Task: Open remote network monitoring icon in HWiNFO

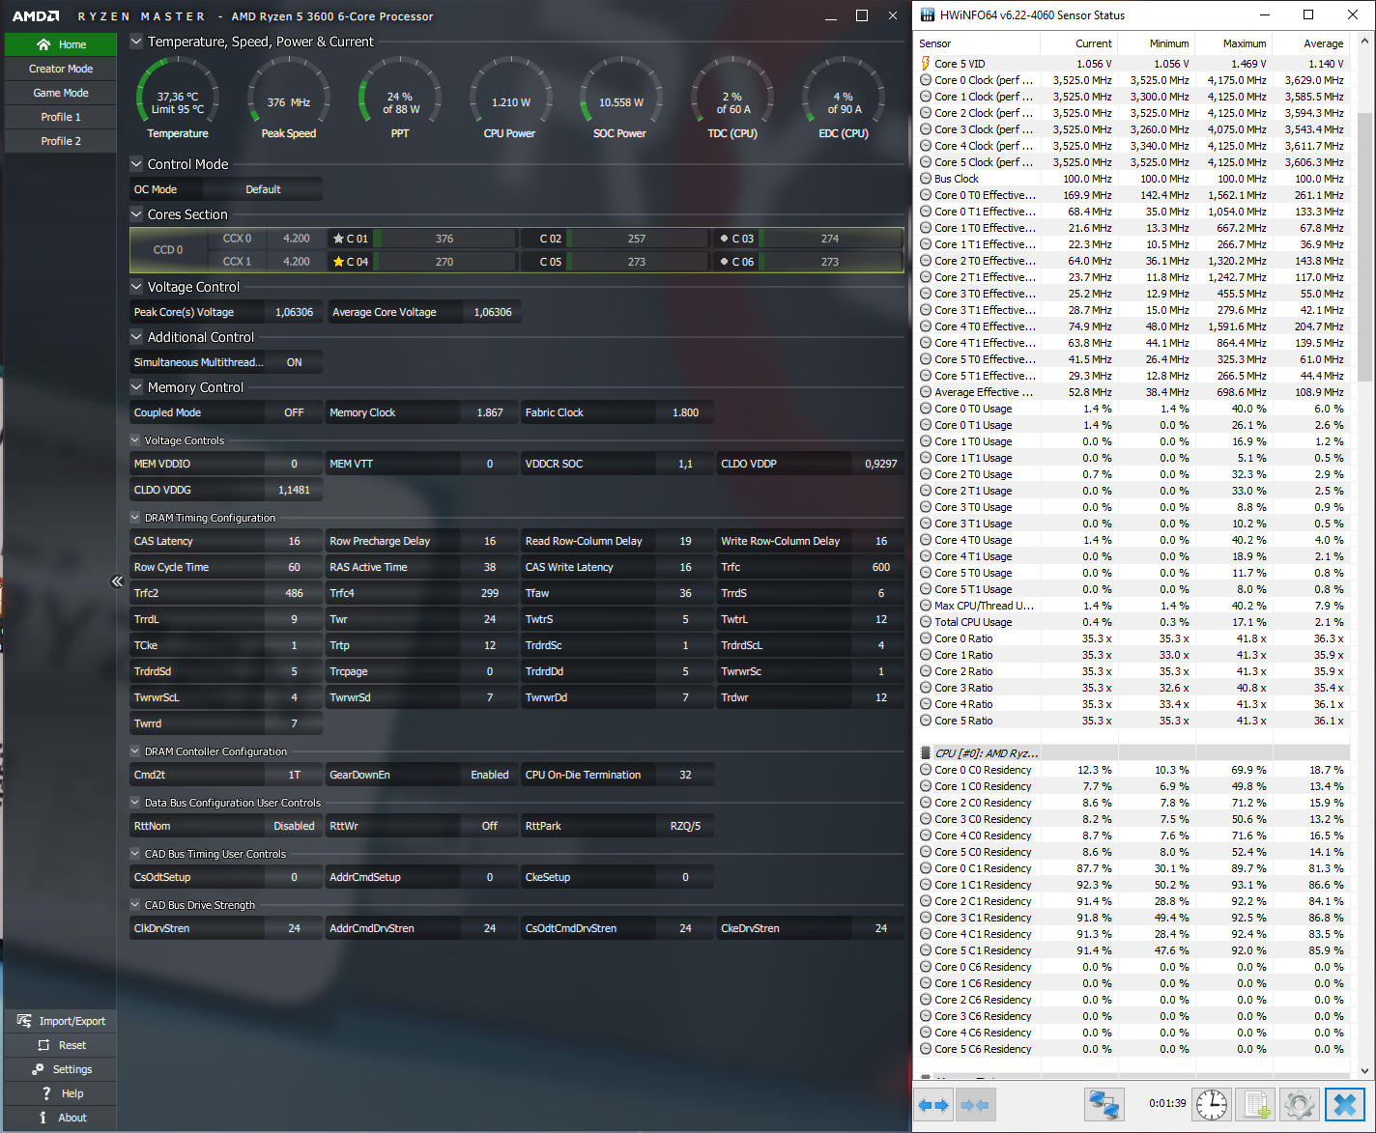Action: pos(1104,1104)
